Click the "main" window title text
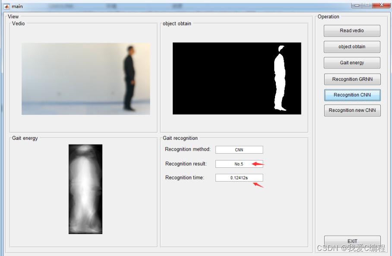 click(17, 6)
